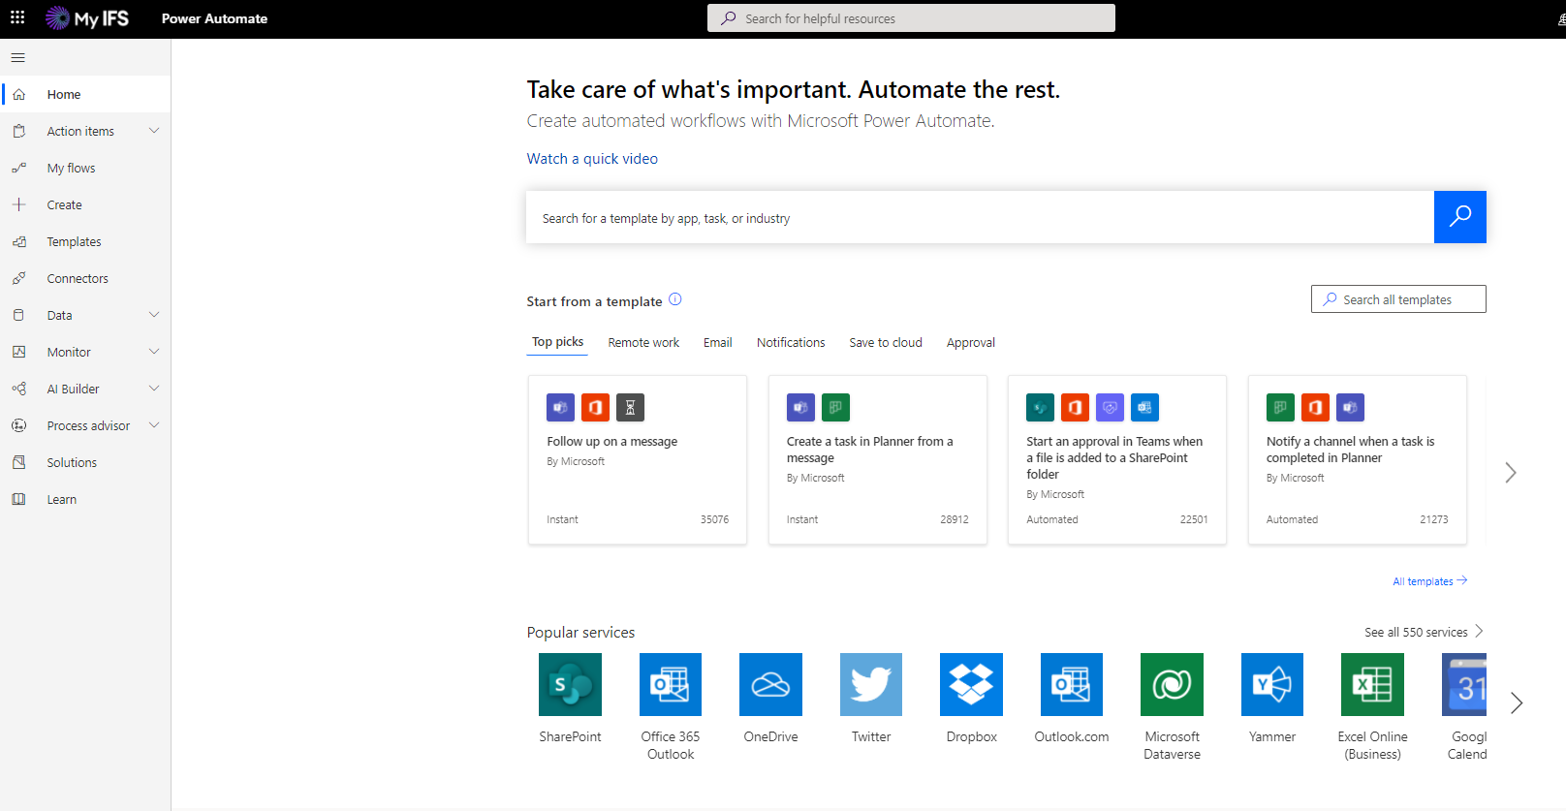Viewport: 1566px width, 811px height.
Task: Select the Excel Online (Business) icon
Action: (x=1372, y=685)
